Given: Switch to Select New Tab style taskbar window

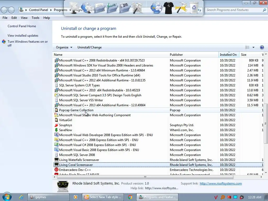Looking at the screenshot, I should pos(103,197).
